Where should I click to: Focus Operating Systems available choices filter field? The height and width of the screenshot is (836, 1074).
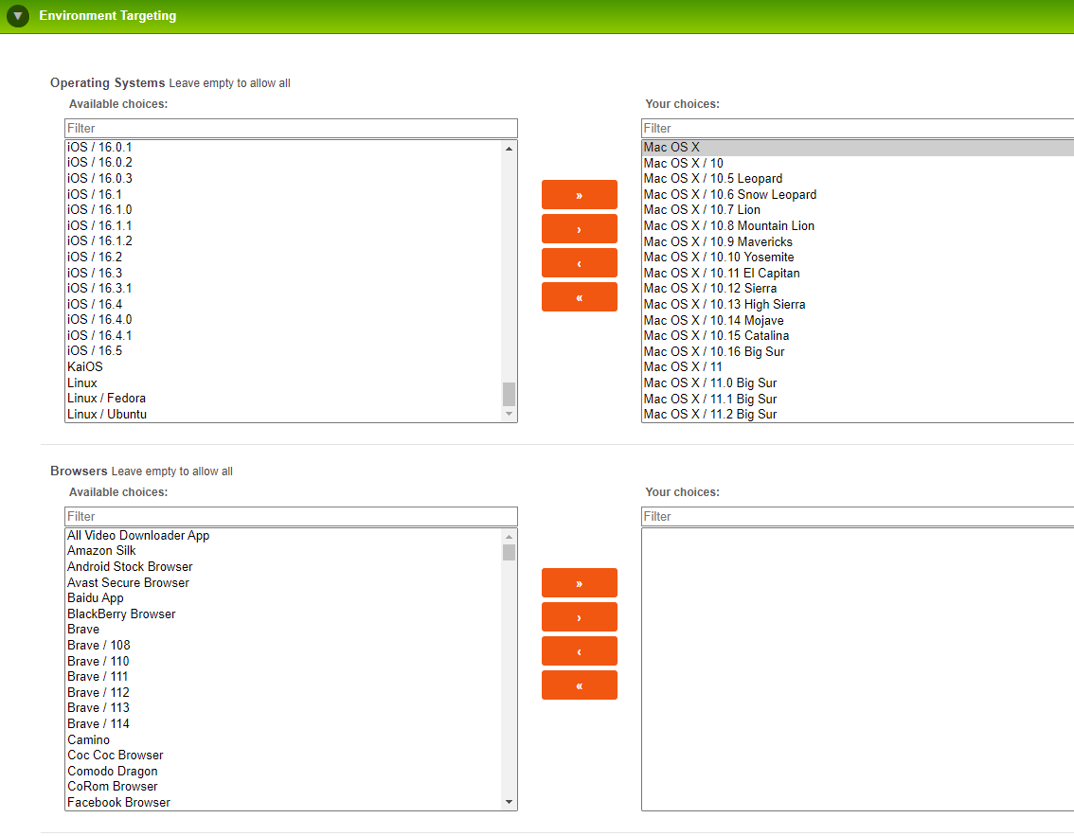coord(291,128)
